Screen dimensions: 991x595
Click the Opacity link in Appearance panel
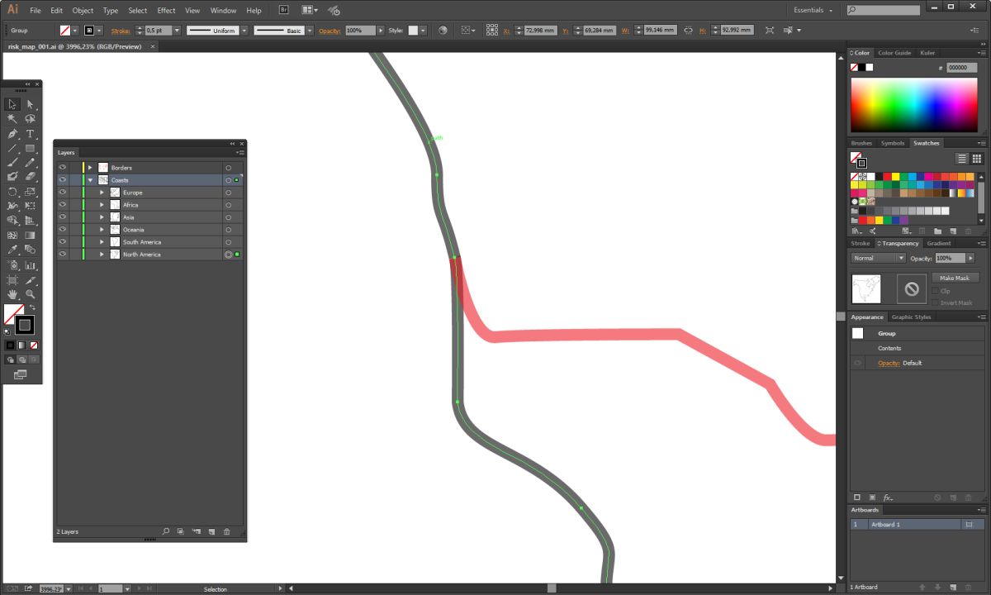point(889,363)
